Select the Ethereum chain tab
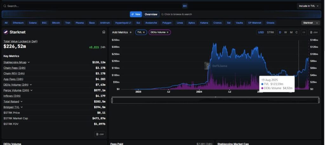The height and width of the screenshot is (145, 325). (18, 23)
